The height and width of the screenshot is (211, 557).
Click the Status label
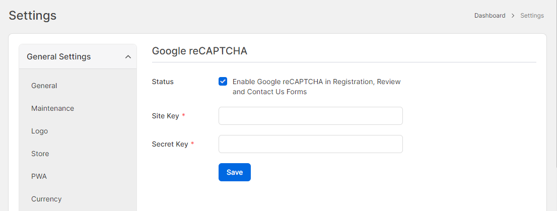click(x=163, y=82)
